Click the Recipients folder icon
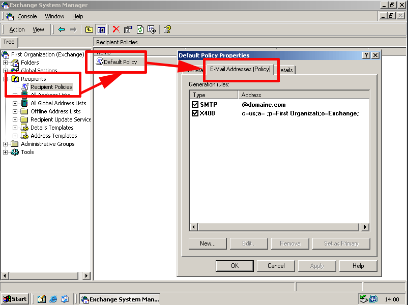The height and width of the screenshot is (305, 408). tap(15, 78)
